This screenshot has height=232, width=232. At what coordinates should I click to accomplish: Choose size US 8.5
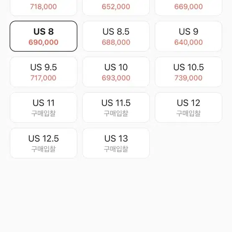tap(116, 36)
